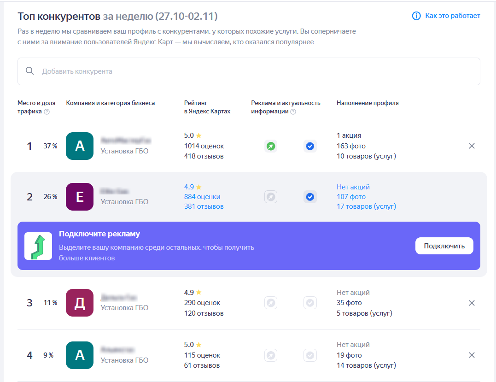
Task: Select the purple «Е» avatar of your company row
Action: (x=80, y=197)
